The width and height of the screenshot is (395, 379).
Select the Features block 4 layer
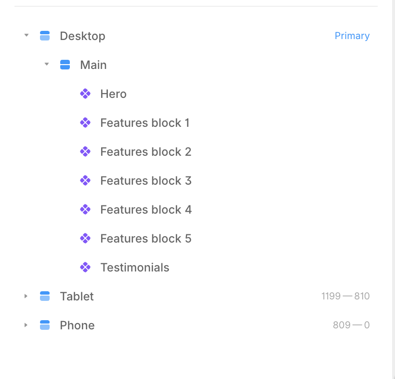tap(146, 210)
